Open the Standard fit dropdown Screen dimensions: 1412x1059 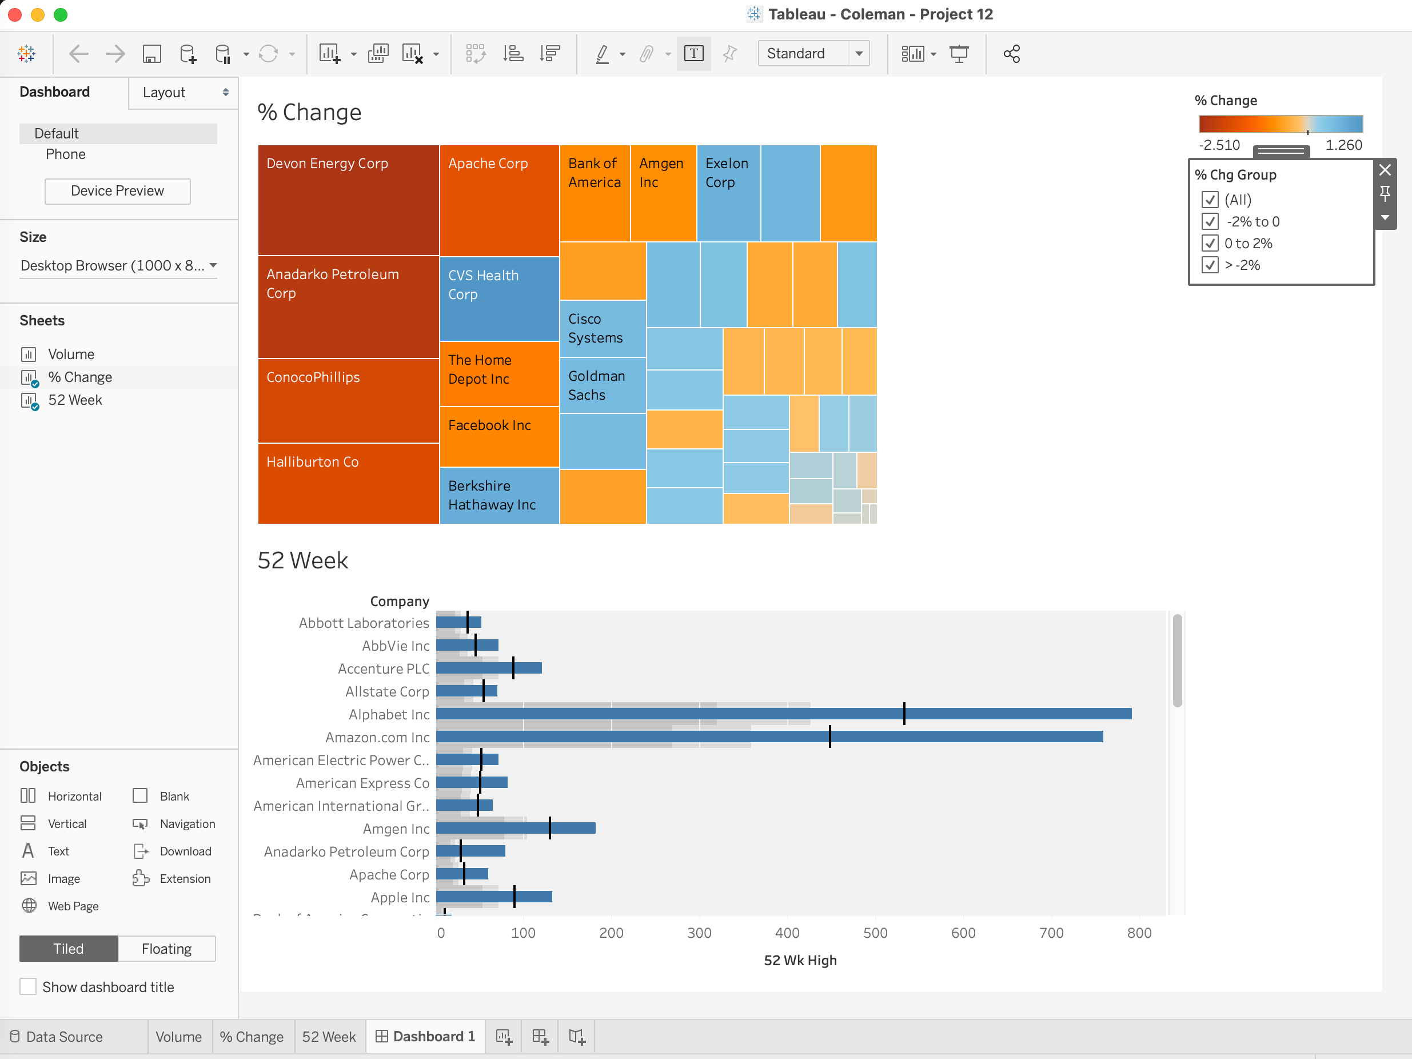[x=813, y=54]
